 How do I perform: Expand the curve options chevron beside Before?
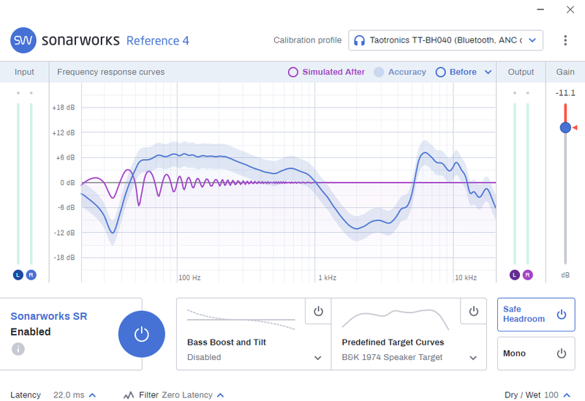click(x=488, y=72)
